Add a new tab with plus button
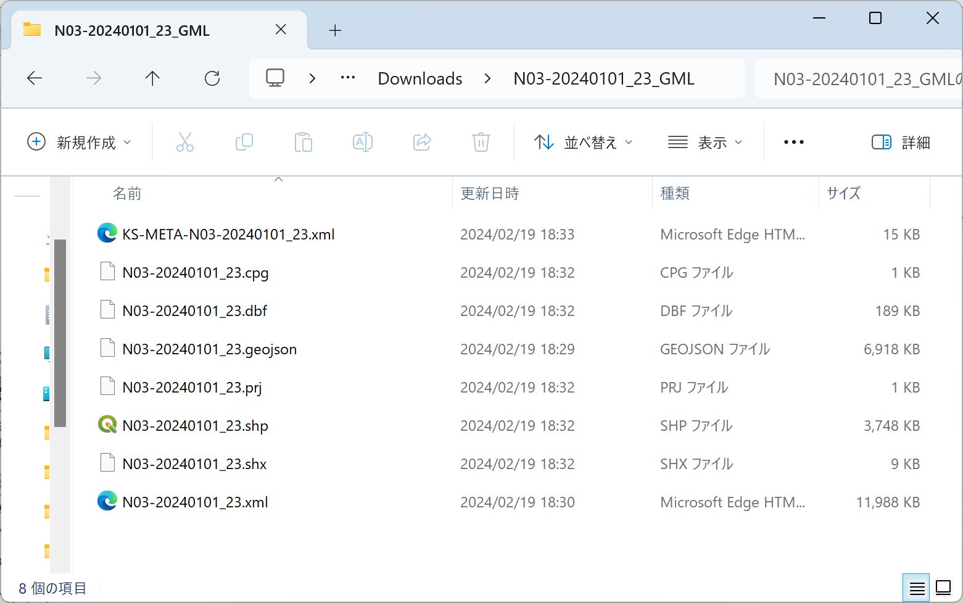This screenshot has width=963, height=603. 335,30
